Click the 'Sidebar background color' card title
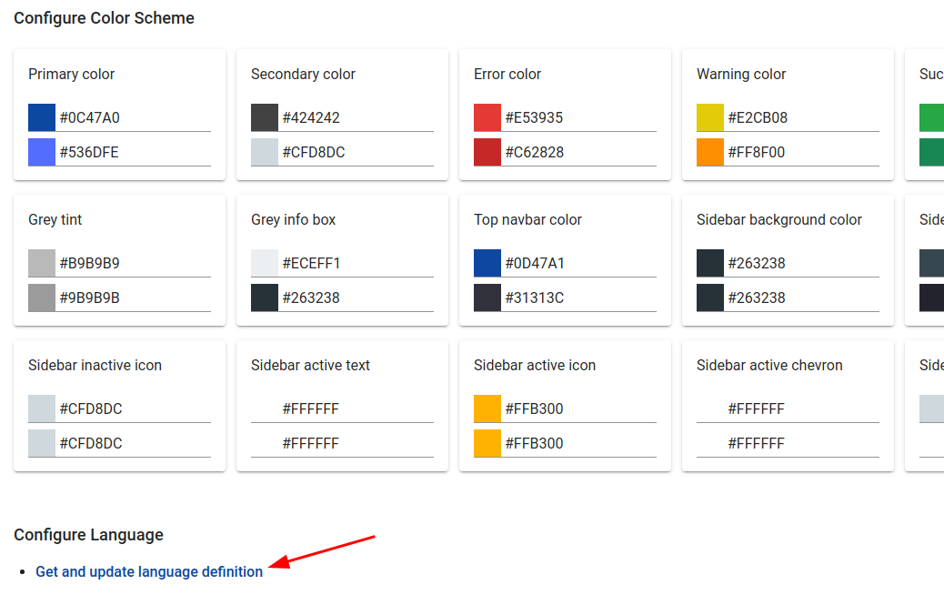The image size is (944, 605). point(779,220)
